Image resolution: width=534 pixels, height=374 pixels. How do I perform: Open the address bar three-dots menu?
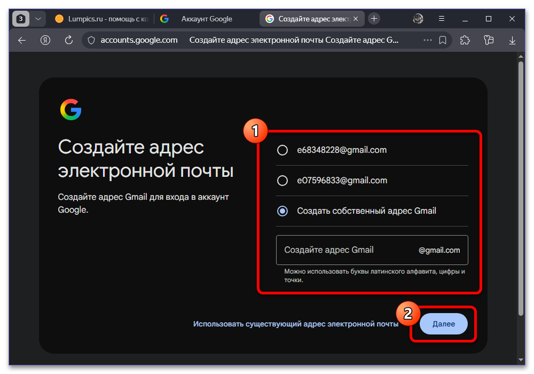tap(427, 40)
